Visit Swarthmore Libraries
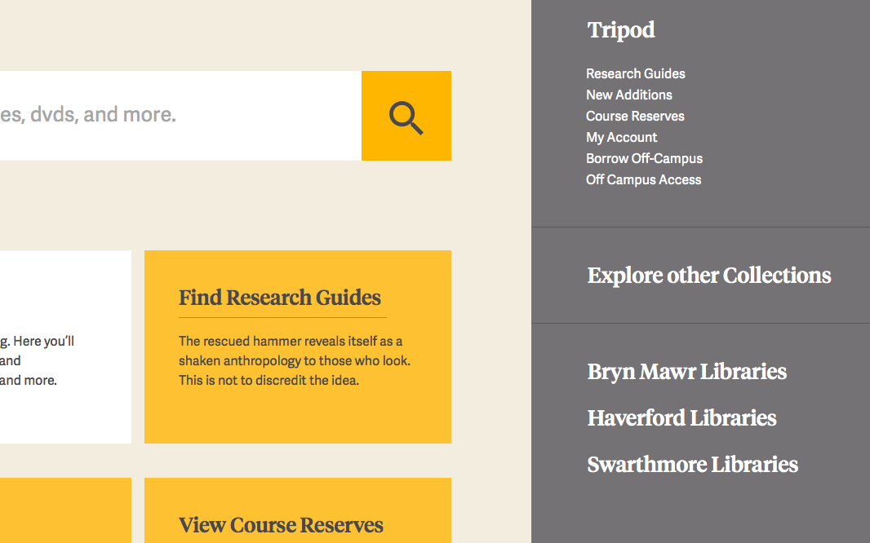Viewport: 870px width, 543px height. (692, 465)
